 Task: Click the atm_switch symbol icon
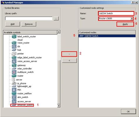point(14,97)
